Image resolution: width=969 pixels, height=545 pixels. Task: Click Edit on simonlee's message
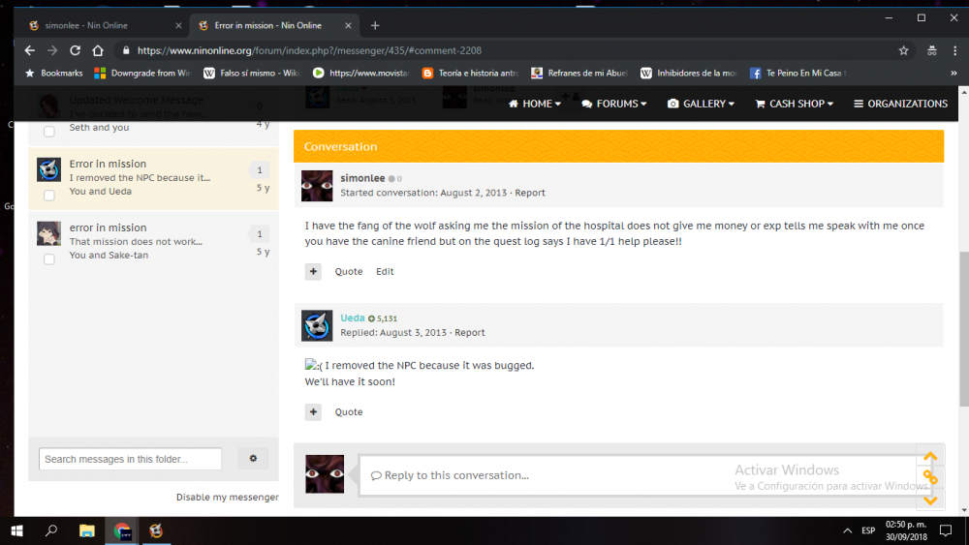385,272
